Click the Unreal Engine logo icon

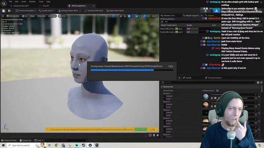coord(4,3)
